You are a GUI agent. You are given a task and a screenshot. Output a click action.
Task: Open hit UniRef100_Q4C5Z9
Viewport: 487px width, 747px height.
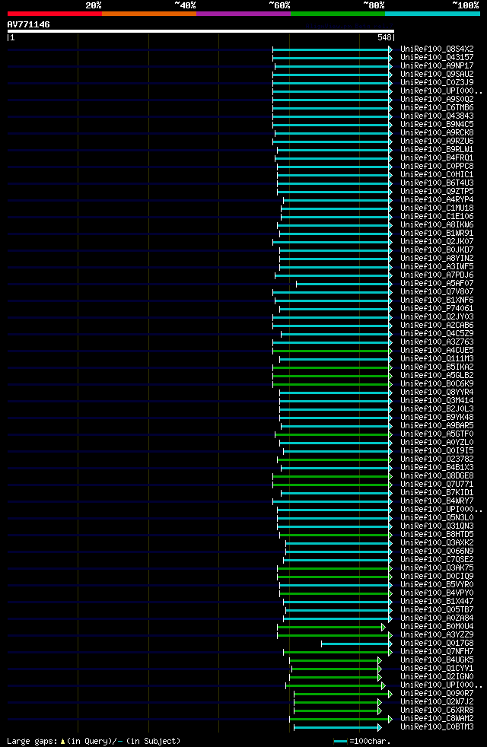[x=437, y=333]
